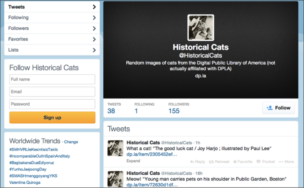View the Following count of 1
Image resolution: width=304 pixels, height=188 pixels.
coord(136,111)
